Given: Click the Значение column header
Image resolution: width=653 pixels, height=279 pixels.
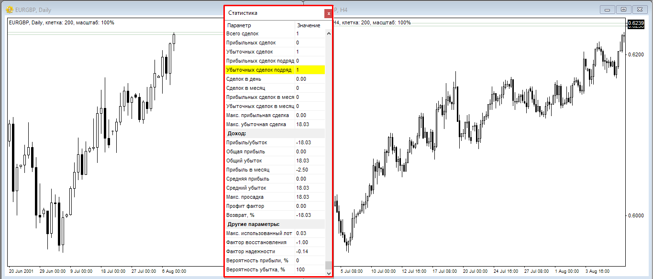Looking at the screenshot, I should (x=309, y=25).
